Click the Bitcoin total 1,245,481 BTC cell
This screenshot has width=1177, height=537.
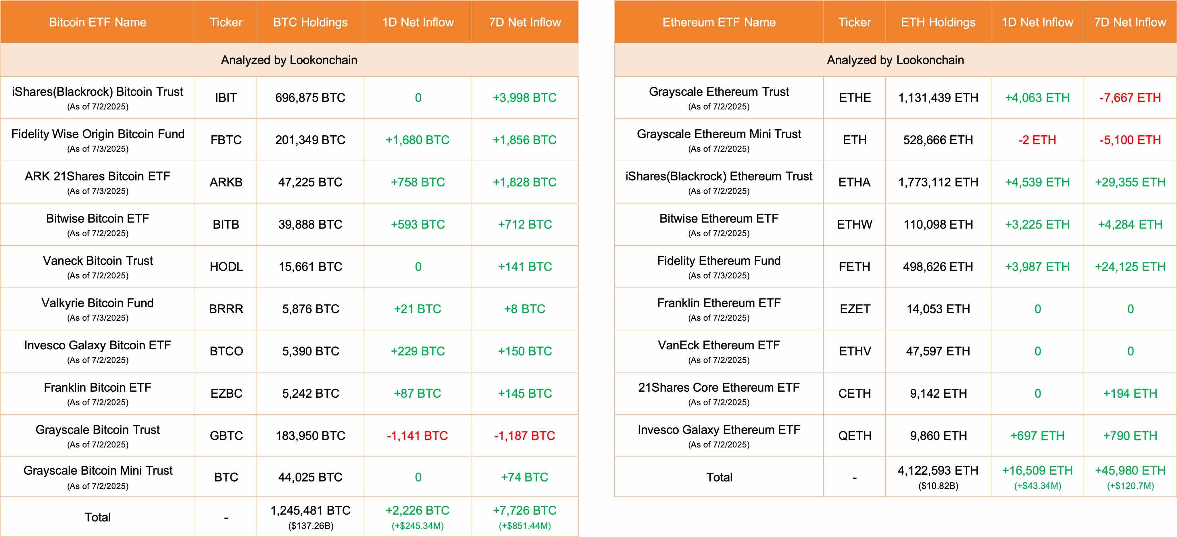(310, 511)
